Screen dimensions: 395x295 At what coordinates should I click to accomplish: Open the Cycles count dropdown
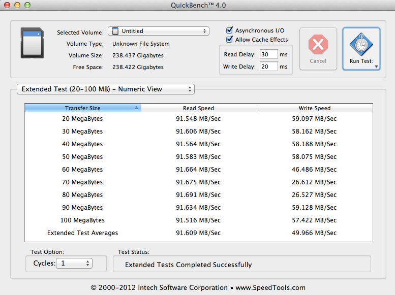click(74, 264)
